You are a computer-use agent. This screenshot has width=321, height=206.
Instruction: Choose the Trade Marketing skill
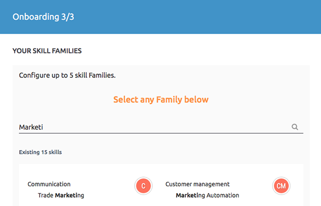tap(61, 195)
